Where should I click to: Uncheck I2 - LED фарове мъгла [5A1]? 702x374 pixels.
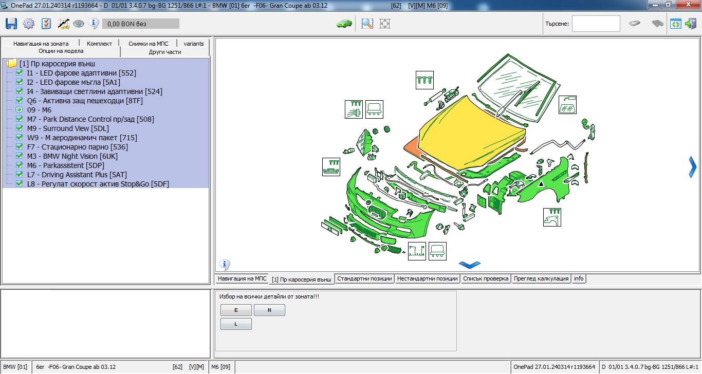pos(20,82)
